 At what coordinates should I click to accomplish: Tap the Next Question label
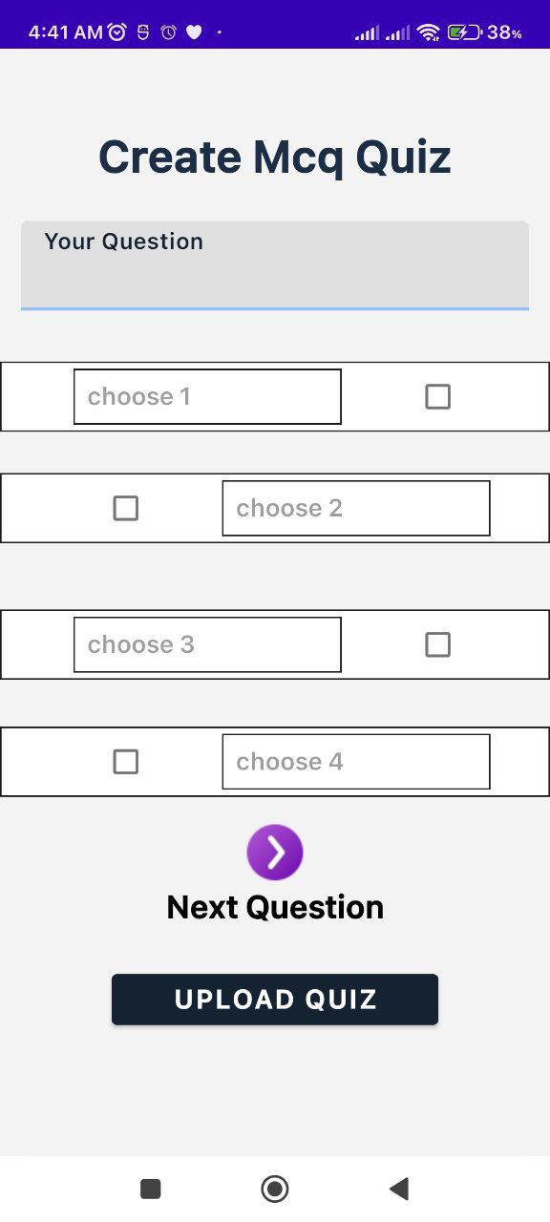click(274, 906)
